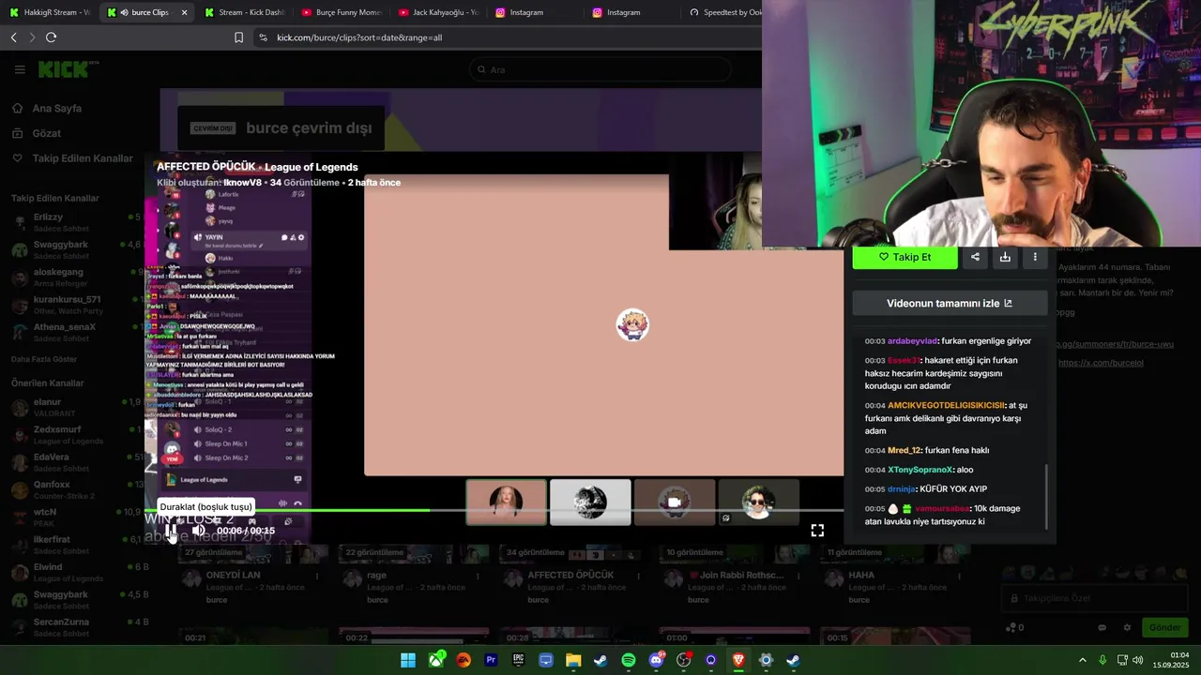Open Spotify from taskbar

tap(629, 660)
